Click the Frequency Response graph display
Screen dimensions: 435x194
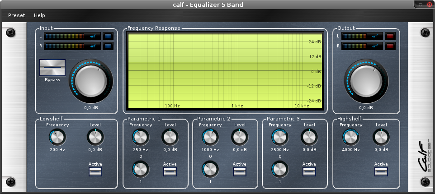(x=225, y=71)
